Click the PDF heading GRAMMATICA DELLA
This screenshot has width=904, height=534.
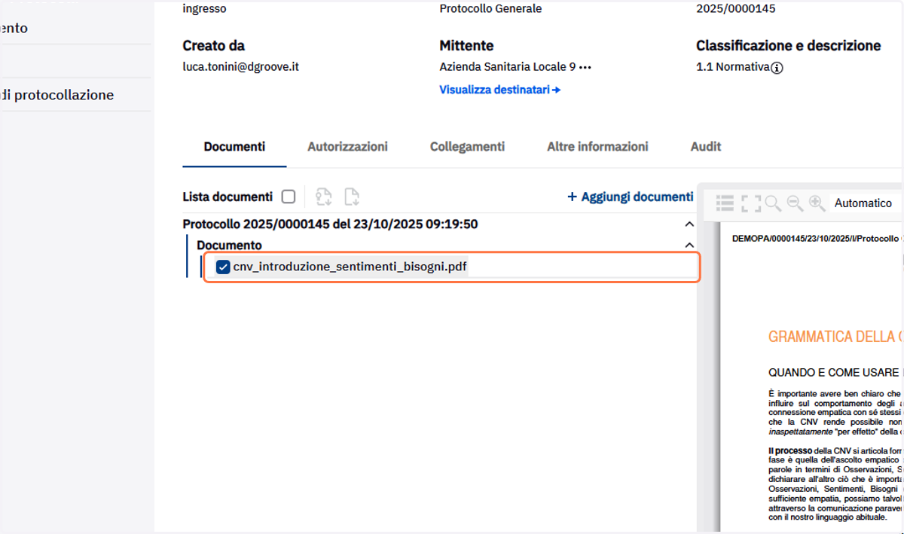[835, 337]
